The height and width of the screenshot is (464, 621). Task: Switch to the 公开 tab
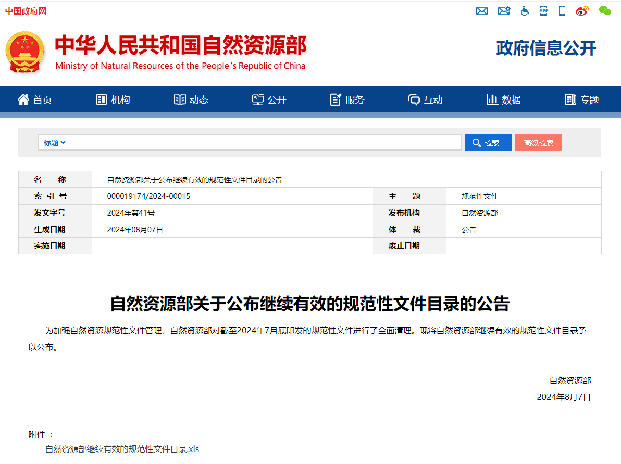(x=269, y=99)
